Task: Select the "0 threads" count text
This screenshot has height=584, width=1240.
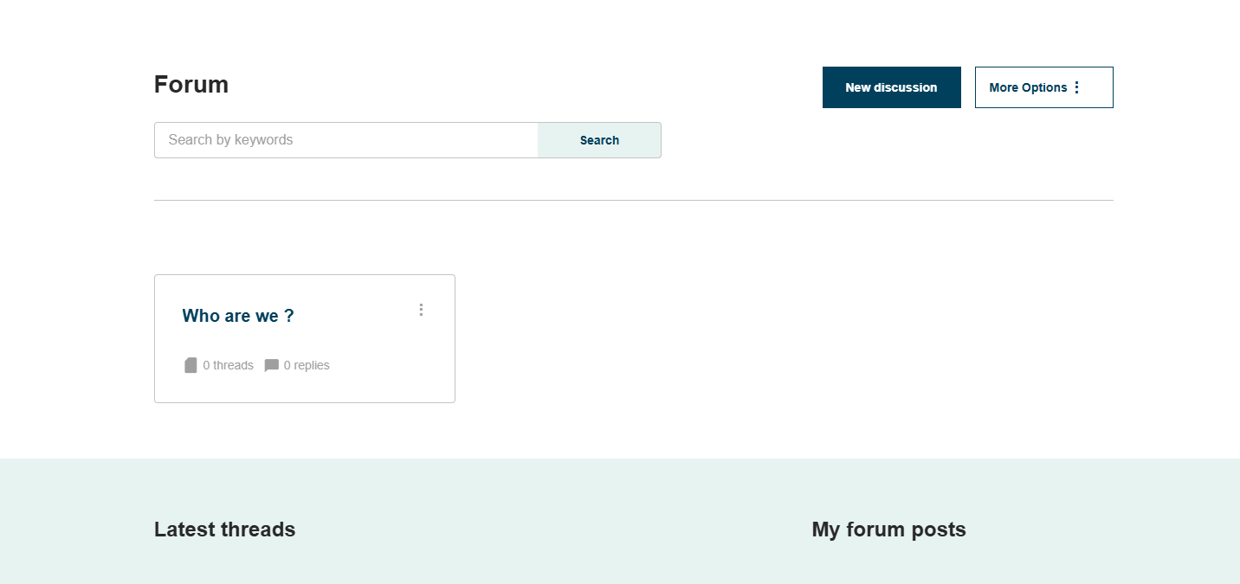Action: (x=228, y=365)
